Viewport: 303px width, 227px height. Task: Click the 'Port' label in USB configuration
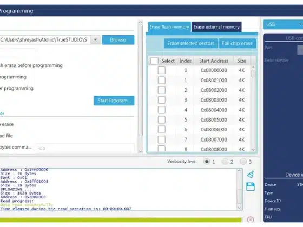tap(268, 48)
